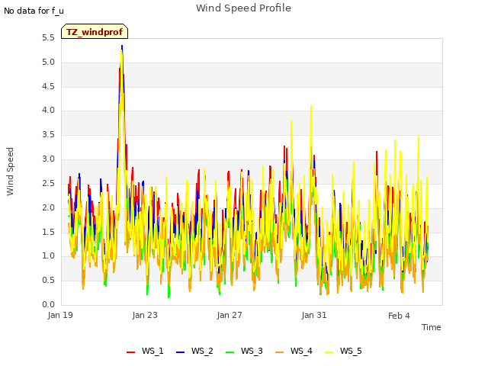
Task: Toggle the WS_2 legend label
Action: pyautogui.click(x=202, y=351)
